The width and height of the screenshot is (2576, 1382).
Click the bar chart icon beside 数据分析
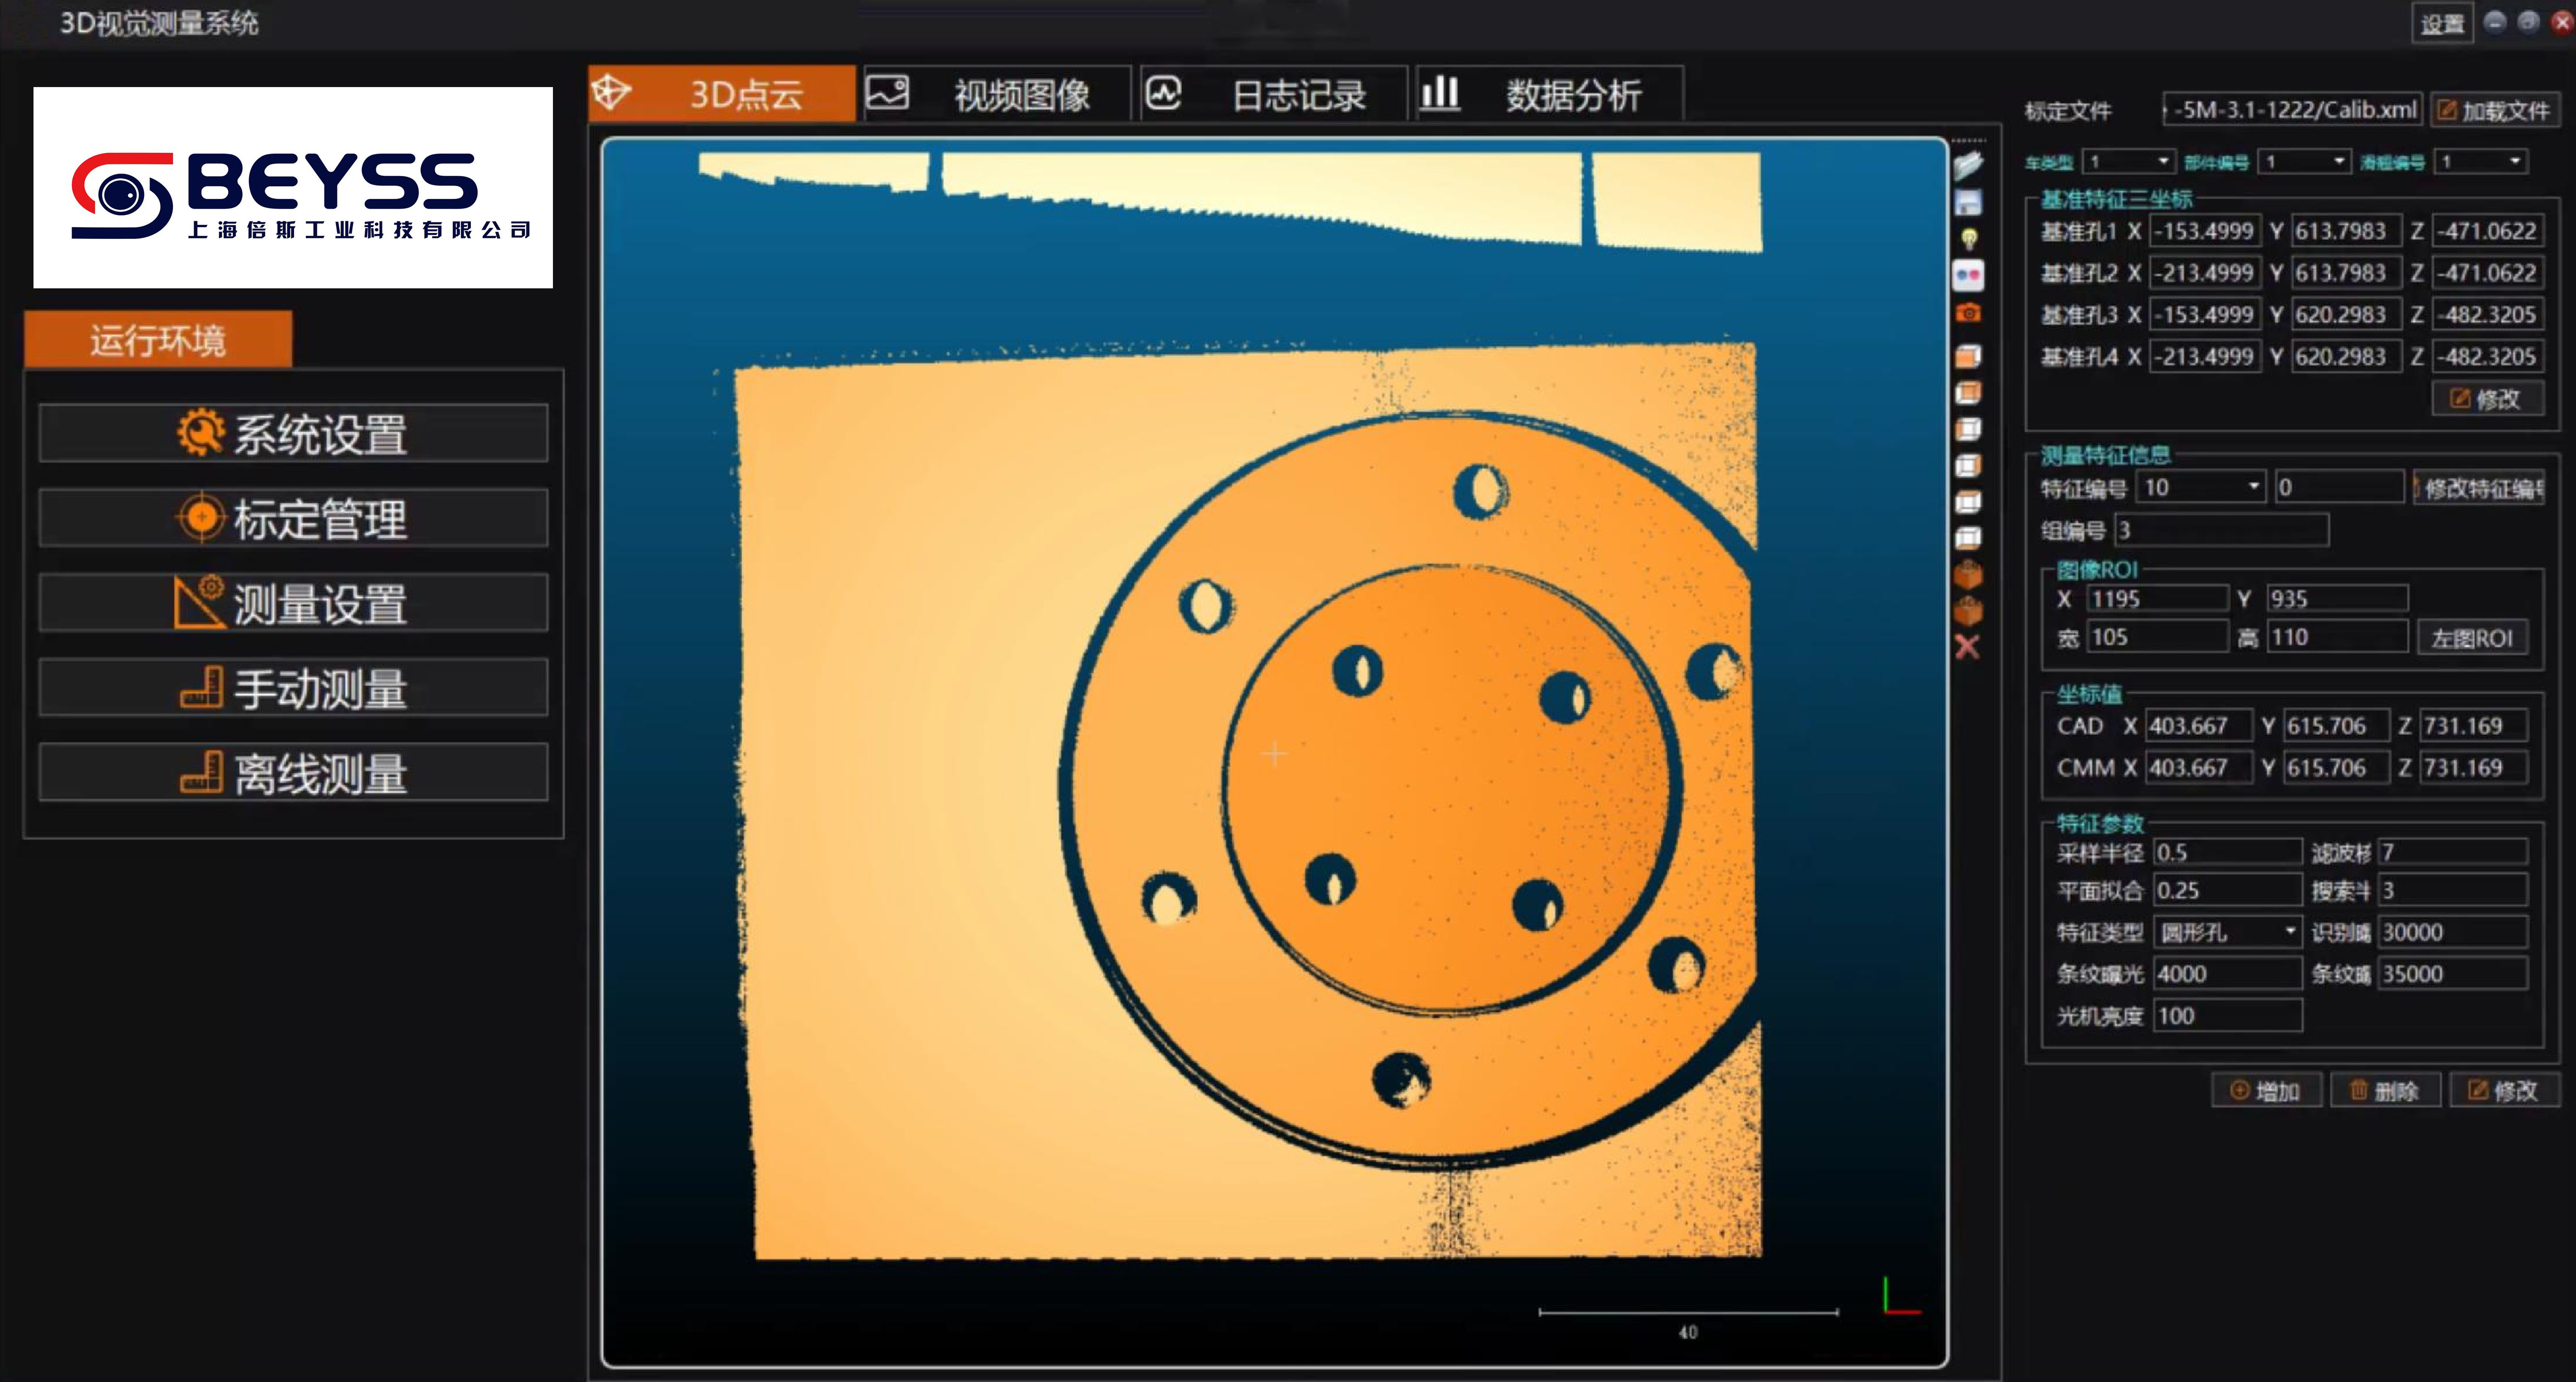point(1440,93)
